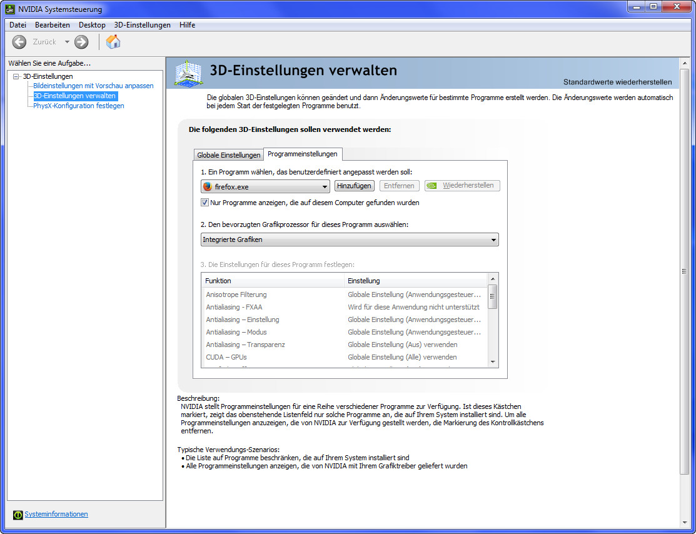This screenshot has width=696, height=534.
Task: Click the main panel scrollbar thumb
Action: [684, 271]
